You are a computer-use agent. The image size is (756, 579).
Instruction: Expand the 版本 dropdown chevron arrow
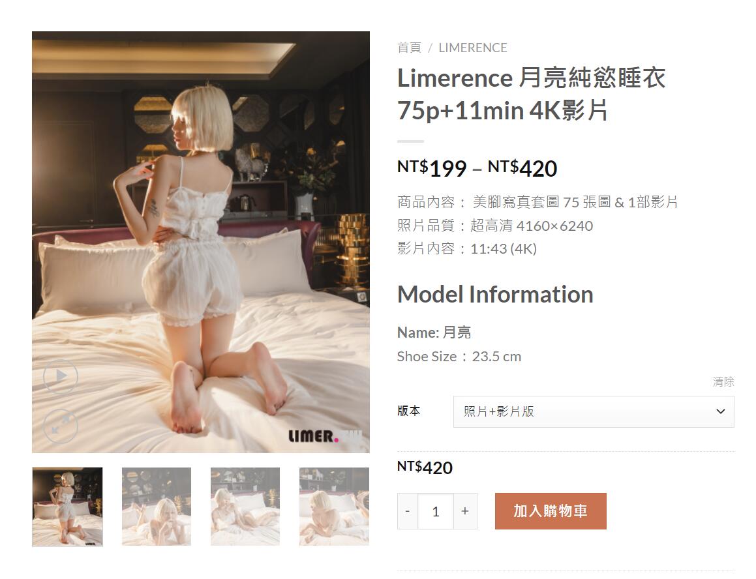(x=720, y=411)
